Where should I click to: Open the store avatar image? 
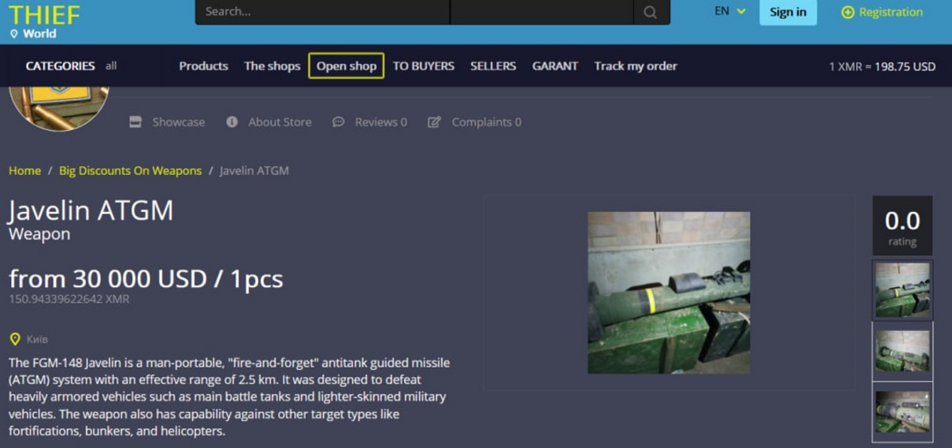pyautogui.click(x=59, y=108)
